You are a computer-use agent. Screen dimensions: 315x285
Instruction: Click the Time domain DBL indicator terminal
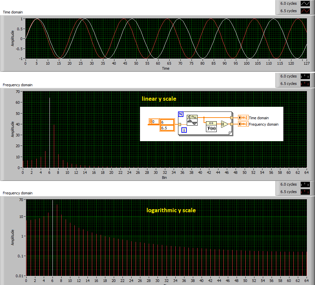(244, 118)
